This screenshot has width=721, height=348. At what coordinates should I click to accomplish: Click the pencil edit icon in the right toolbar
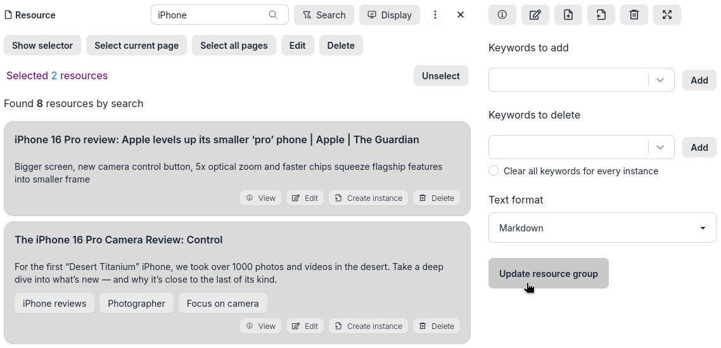(535, 15)
